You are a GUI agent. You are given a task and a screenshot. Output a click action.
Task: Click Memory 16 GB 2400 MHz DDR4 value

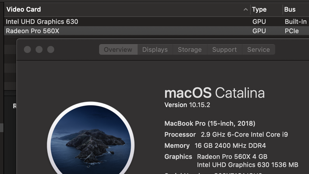click(x=230, y=145)
